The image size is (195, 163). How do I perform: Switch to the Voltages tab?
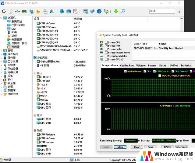point(141,65)
